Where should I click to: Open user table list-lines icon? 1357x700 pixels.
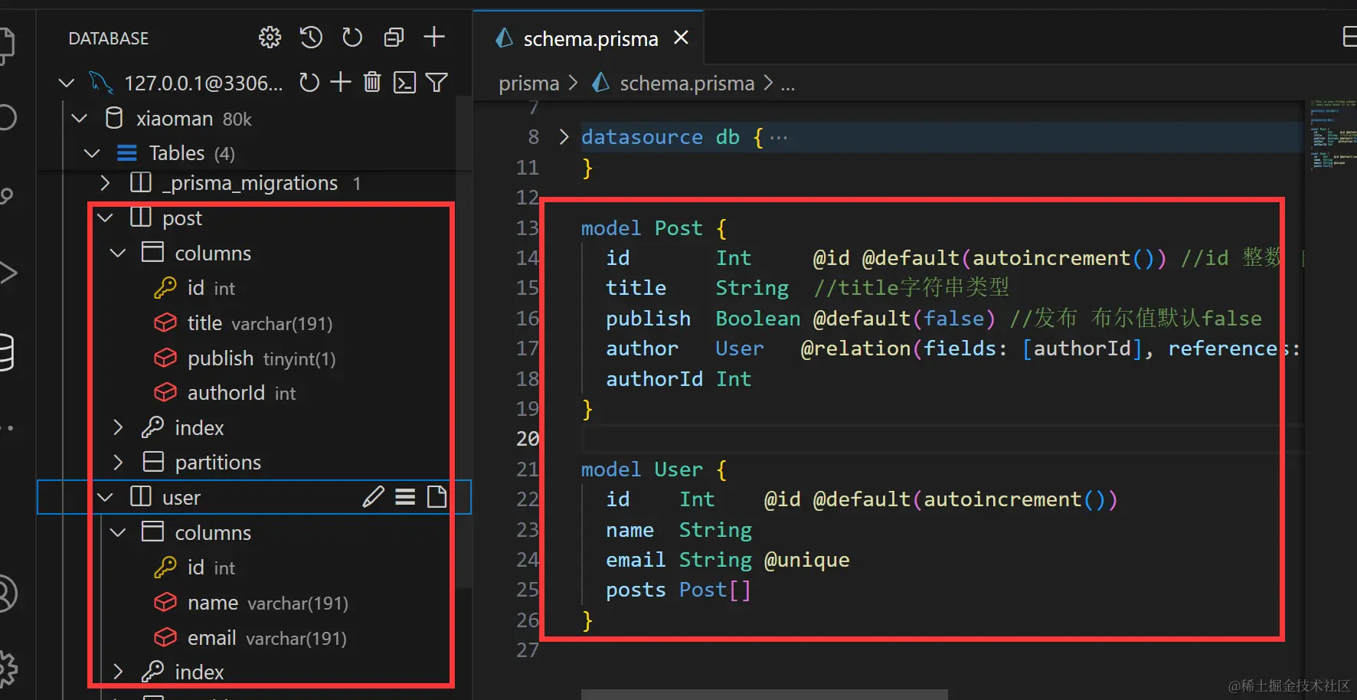click(405, 497)
